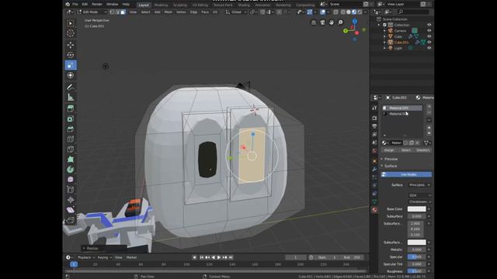The height and width of the screenshot is (279, 497).
Task: Open the Global orientation dropdown
Action: click(236, 12)
